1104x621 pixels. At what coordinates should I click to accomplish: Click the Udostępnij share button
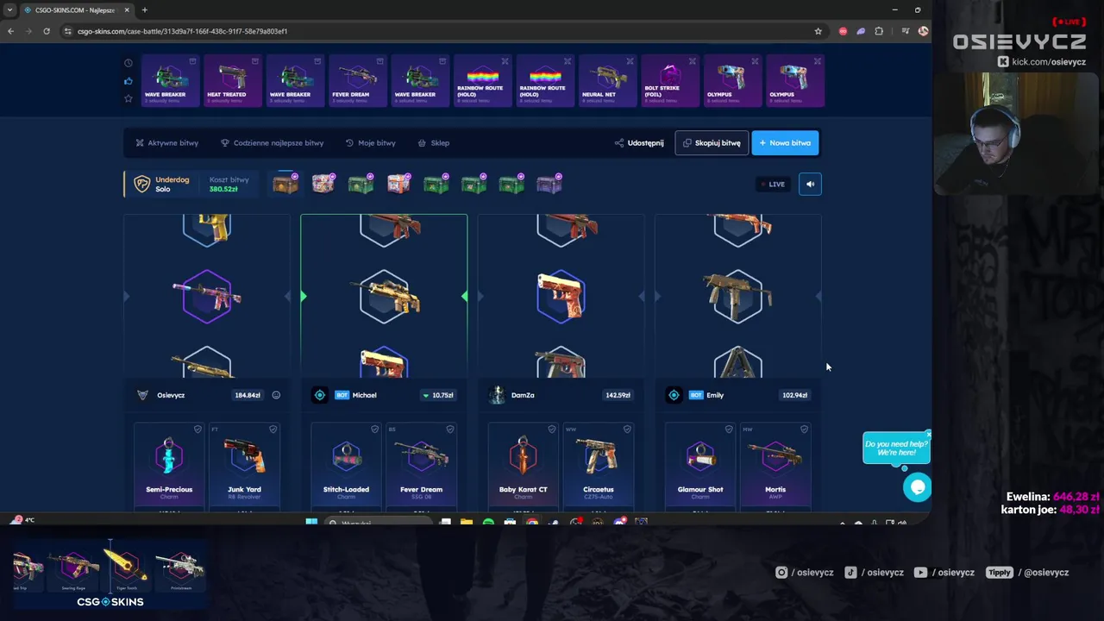639,143
